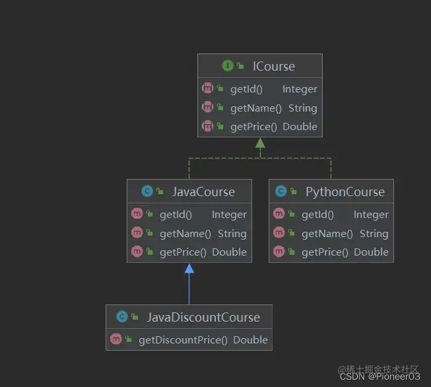This screenshot has width=431, height=387.
Task: Select getId() in the JavaCourse node
Action: point(176,215)
